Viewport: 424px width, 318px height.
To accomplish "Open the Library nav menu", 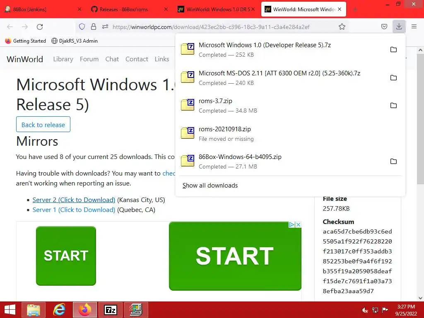I will point(63,59).
